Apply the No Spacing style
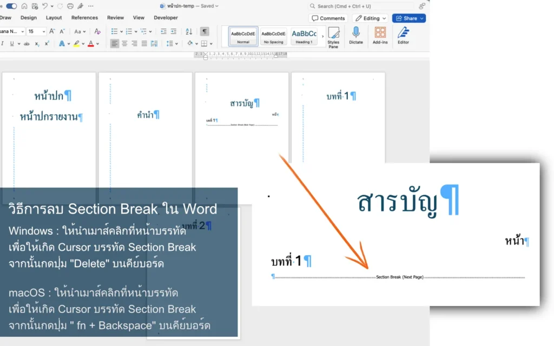Image resolution: width=554 pixels, height=346 pixels. pos(273,36)
